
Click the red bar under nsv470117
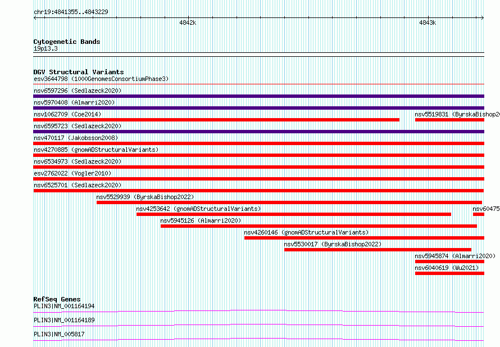tap(258, 143)
